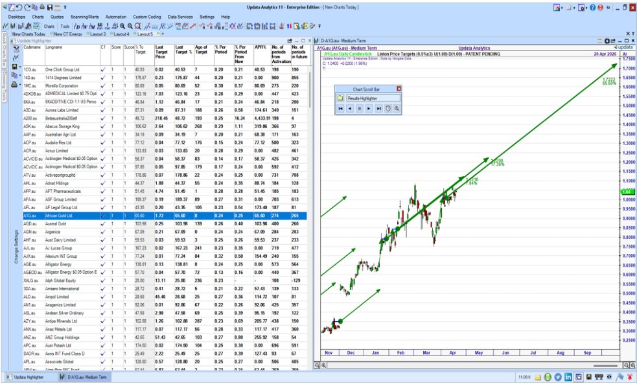
Task: Jump to last result in Chart Scroll Bar
Action: pyautogui.click(x=378, y=109)
